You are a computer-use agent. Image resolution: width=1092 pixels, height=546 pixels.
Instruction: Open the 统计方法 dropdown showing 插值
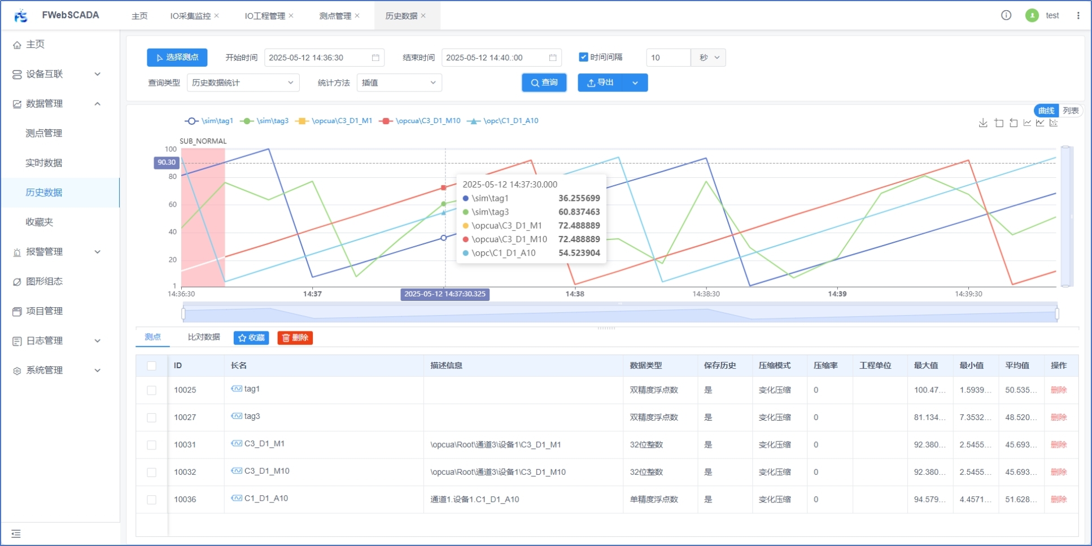point(399,83)
